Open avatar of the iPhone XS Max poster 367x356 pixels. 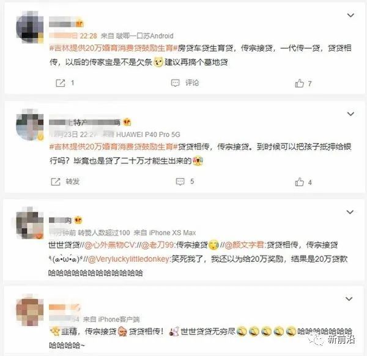[x=30, y=223]
